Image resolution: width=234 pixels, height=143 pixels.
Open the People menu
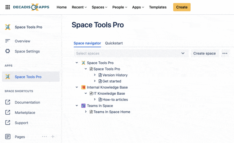pyautogui.click(x=120, y=7)
